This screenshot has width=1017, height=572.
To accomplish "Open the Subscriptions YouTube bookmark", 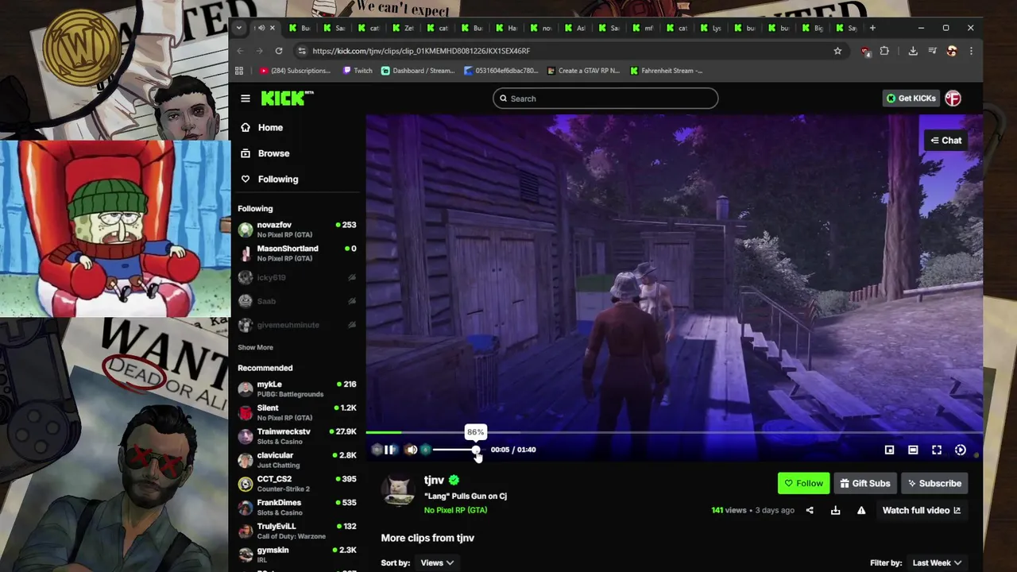I will (x=295, y=71).
